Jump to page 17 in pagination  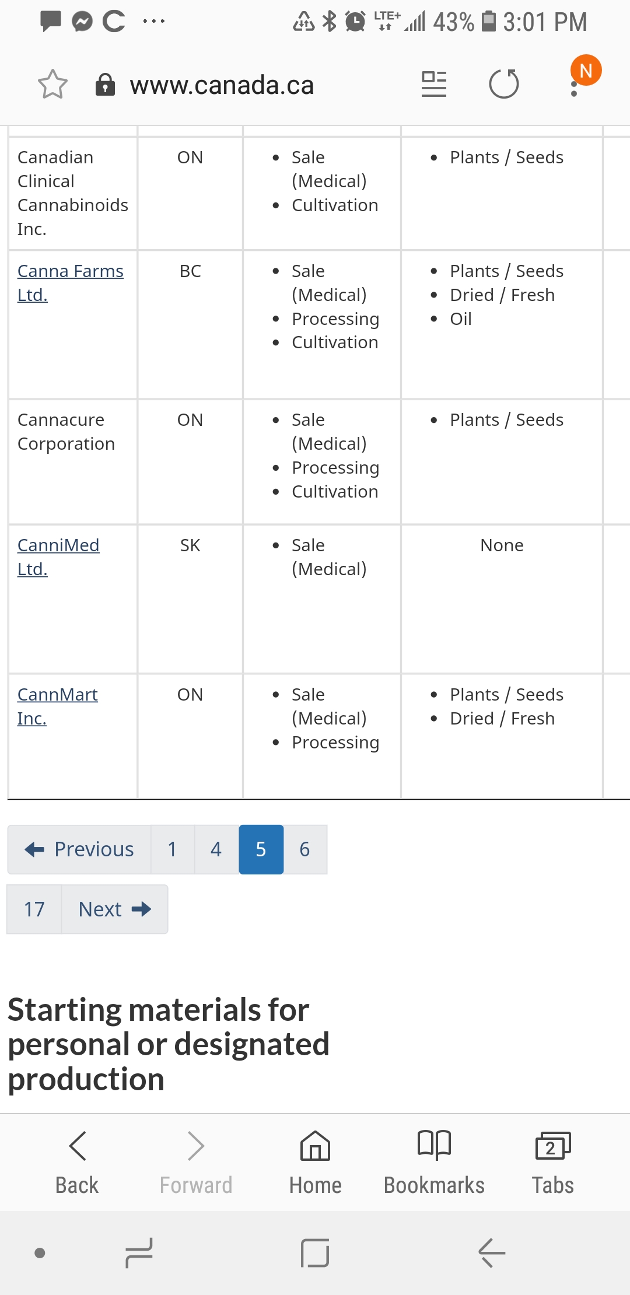(x=34, y=909)
